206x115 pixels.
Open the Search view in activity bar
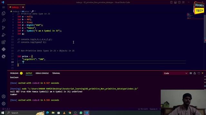point(4,20)
